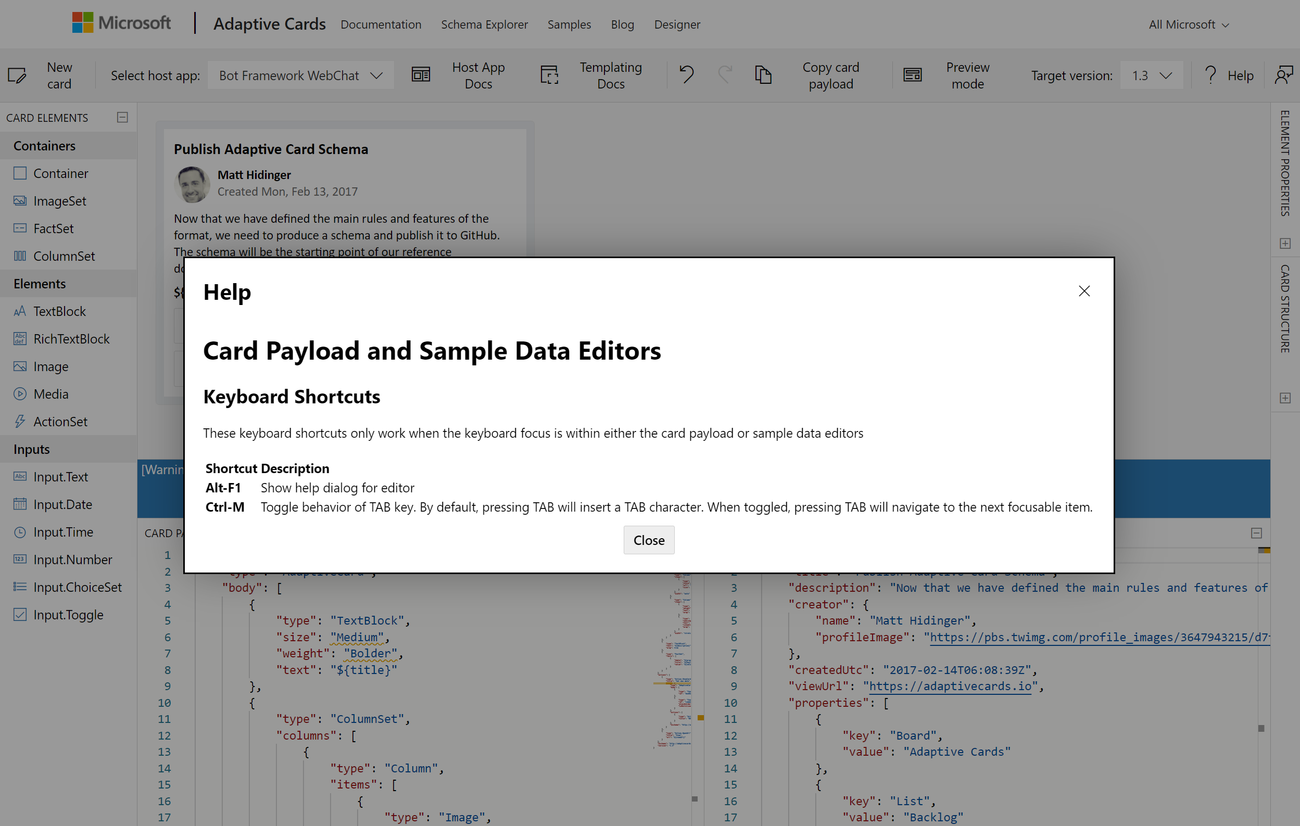
Task: Select the Input.Date element icon
Action: 20,504
